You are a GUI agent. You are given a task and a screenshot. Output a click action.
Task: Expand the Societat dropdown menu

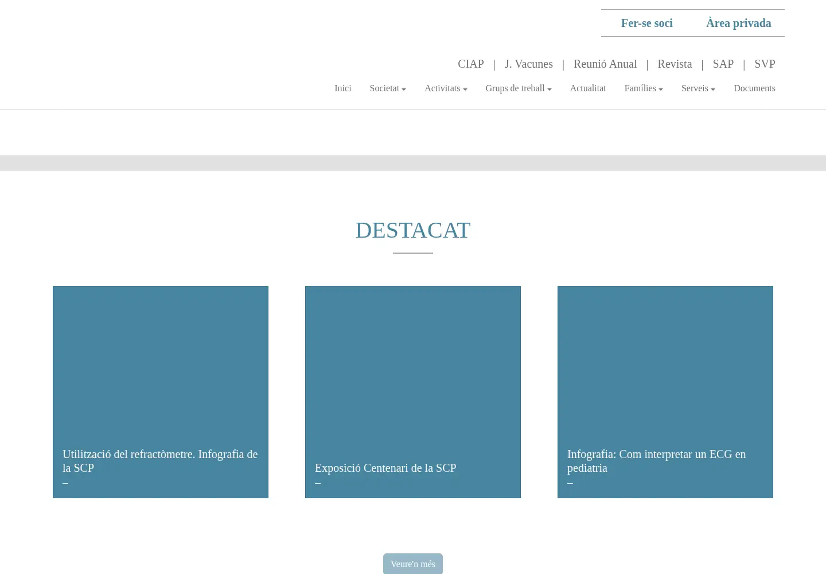pos(388,88)
